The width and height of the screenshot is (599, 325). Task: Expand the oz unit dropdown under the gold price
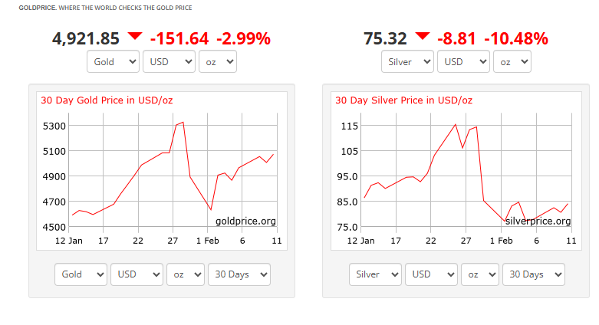click(x=217, y=61)
